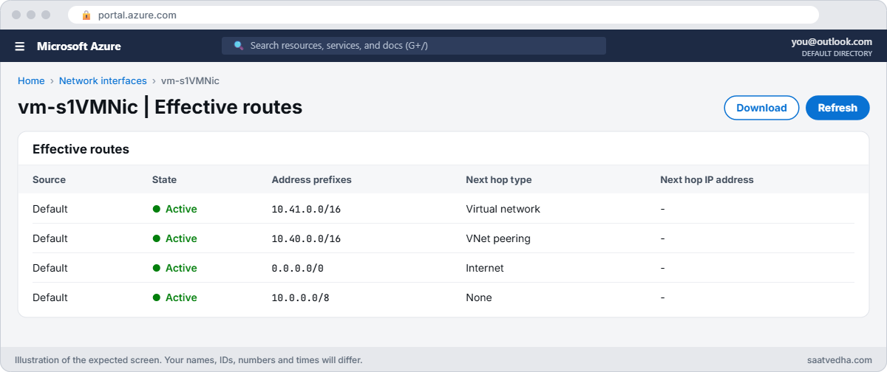Click Default source in the 10.40.0.0/16 row

[x=50, y=238]
